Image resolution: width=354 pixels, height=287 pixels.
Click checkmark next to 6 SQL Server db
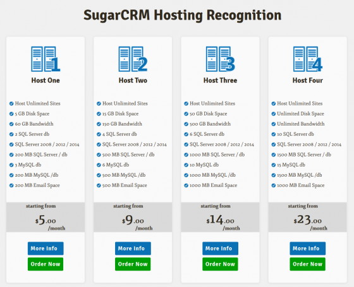point(186,134)
